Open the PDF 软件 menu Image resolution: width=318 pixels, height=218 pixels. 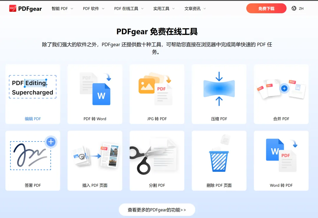(x=91, y=9)
